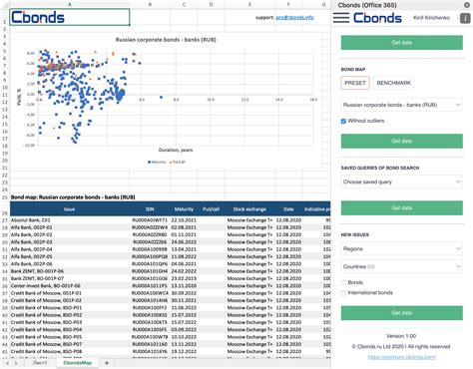Click the Duration, years axis title
The width and height of the screenshot is (473, 369).
[176, 150]
